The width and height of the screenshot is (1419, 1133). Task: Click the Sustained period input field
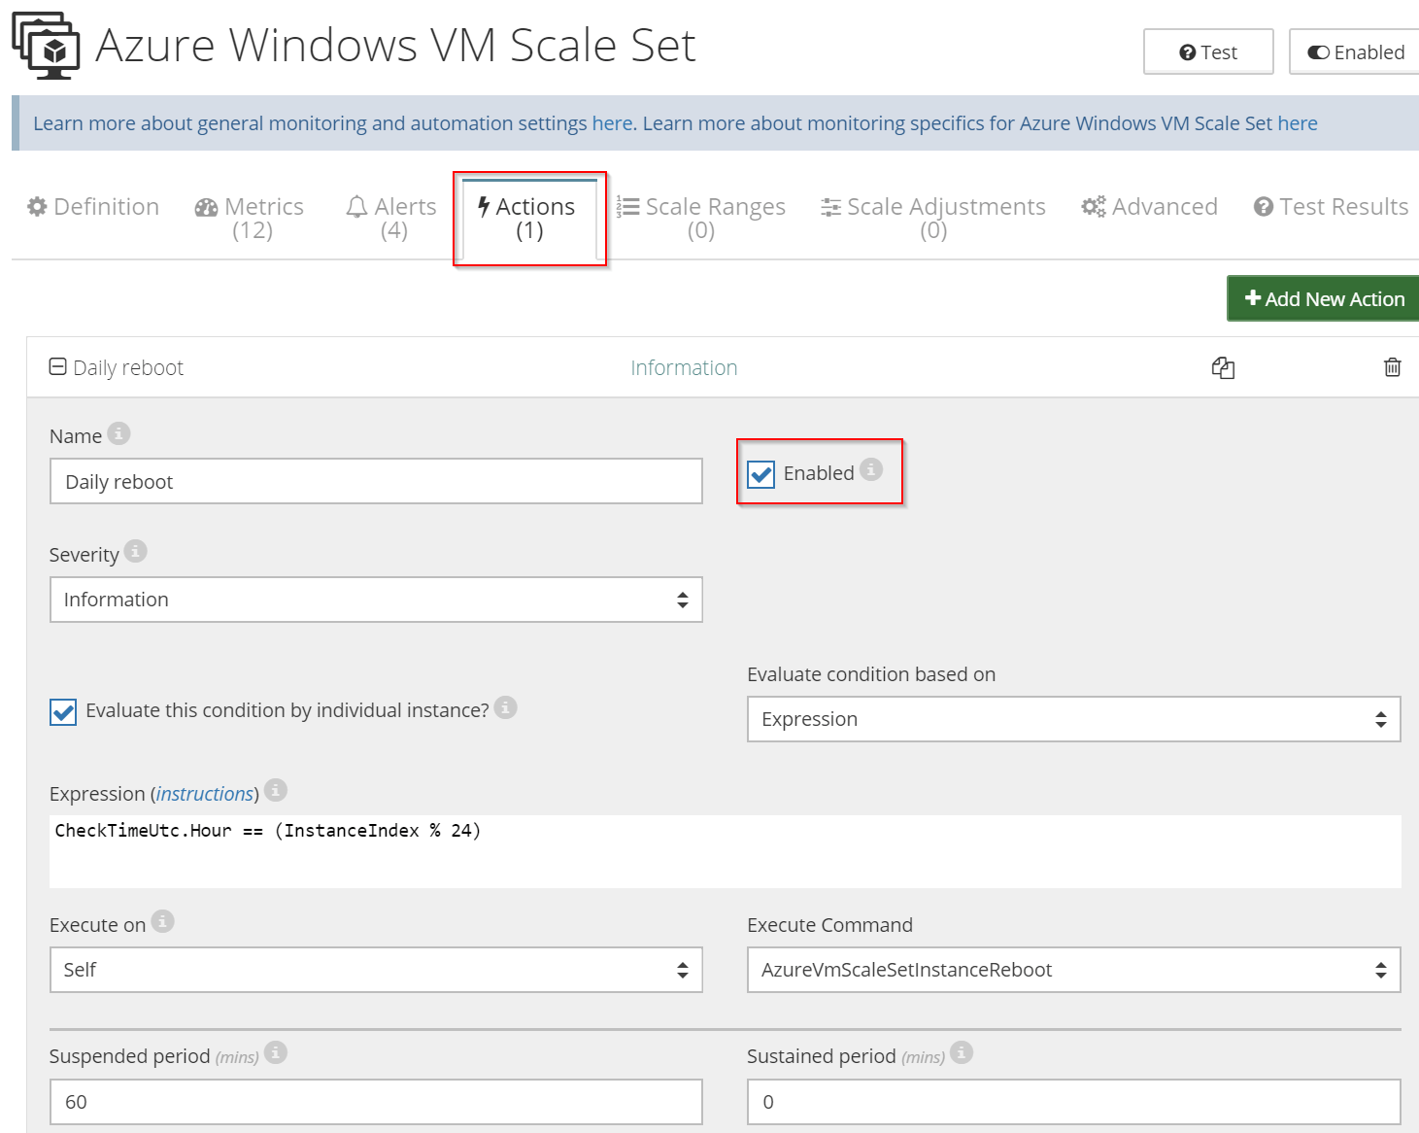click(1073, 1102)
